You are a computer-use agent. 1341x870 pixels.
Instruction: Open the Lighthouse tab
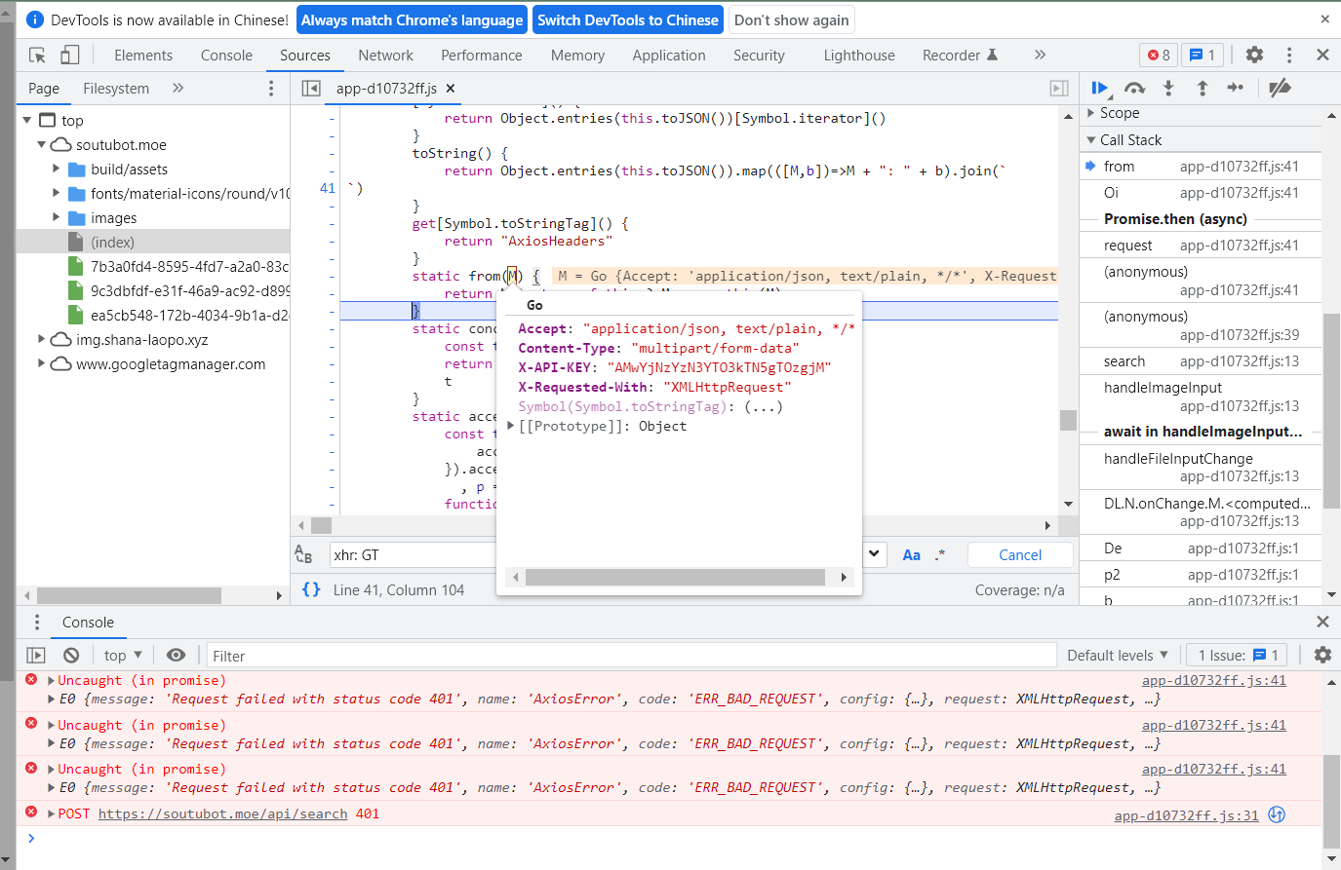coord(858,56)
